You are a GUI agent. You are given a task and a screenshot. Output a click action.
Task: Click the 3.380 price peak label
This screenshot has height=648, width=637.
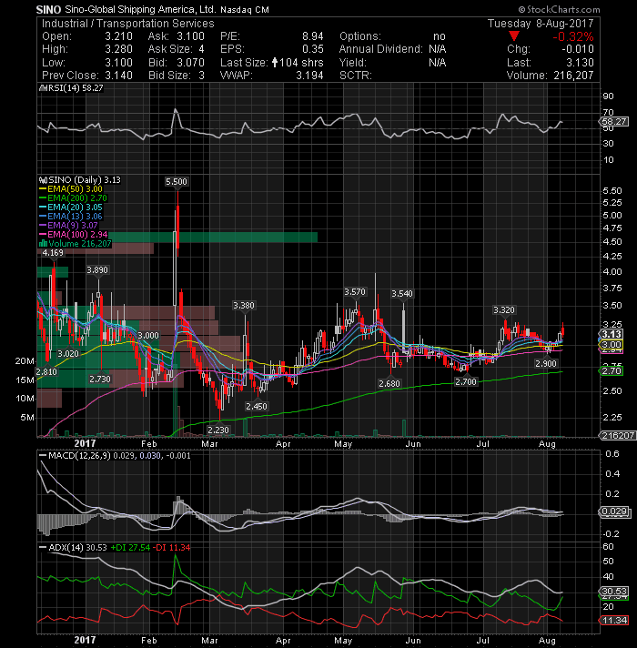[x=244, y=306]
